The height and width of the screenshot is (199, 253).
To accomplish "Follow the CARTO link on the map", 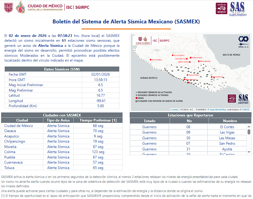I will tap(245, 110).
